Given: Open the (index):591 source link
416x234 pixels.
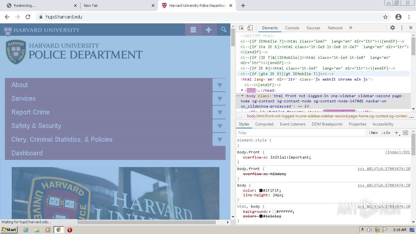Looking at the screenshot, I should tap(397, 152).
